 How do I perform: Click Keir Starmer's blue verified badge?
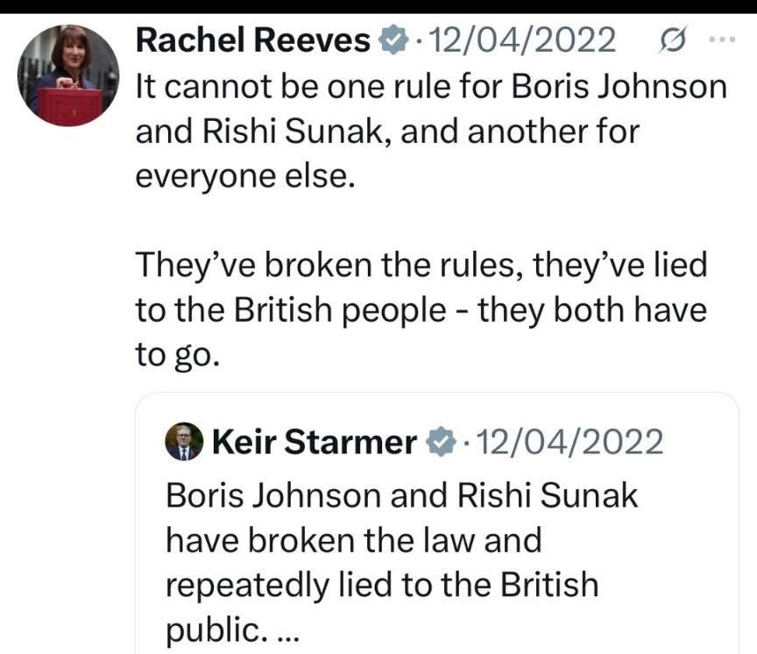coord(441,442)
